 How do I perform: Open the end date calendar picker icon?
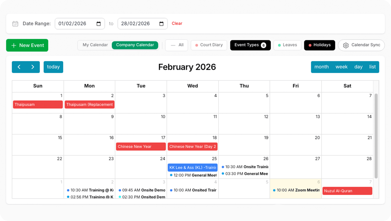point(161,24)
